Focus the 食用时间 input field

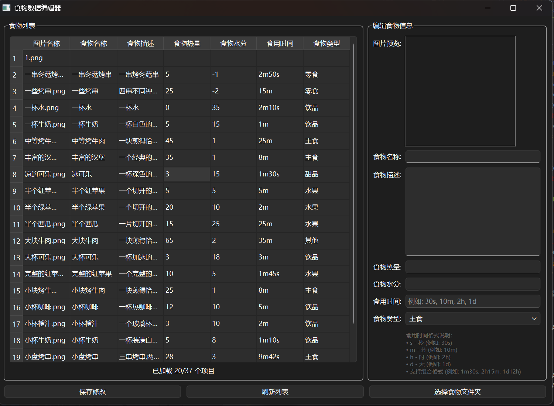pyautogui.click(x=473, y=301)
